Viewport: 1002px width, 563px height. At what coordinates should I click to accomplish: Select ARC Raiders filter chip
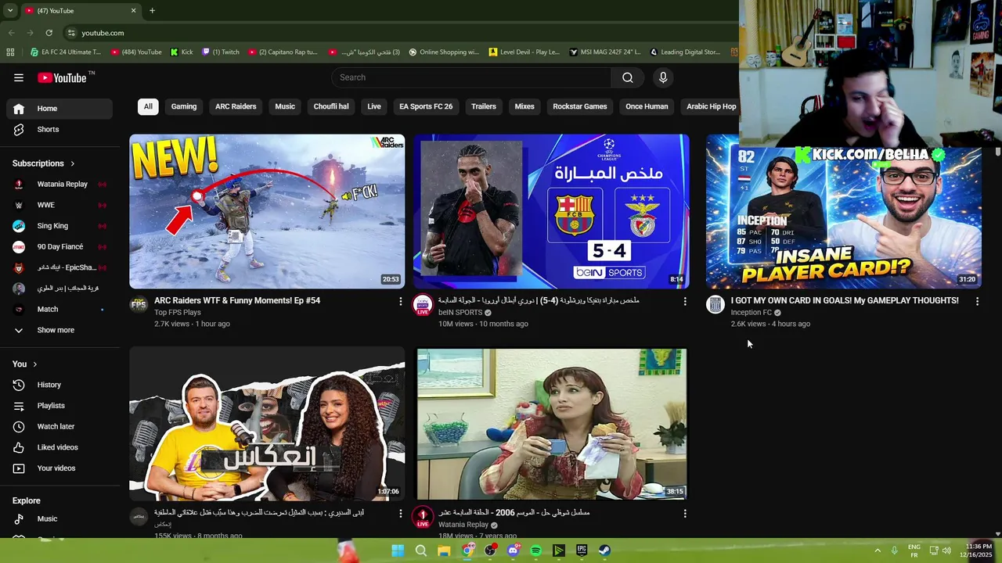(x=236, y=106)
